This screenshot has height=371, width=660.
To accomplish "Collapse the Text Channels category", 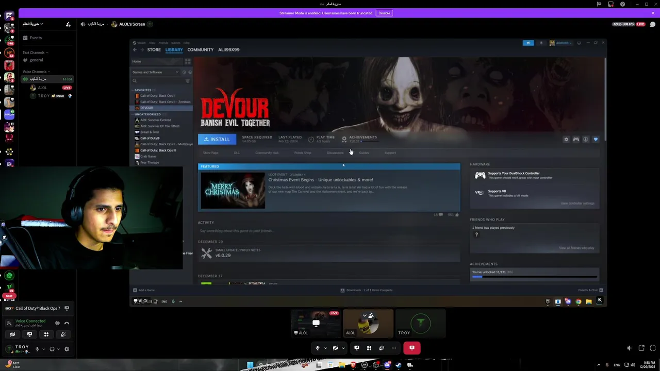I will coord(35,53).
